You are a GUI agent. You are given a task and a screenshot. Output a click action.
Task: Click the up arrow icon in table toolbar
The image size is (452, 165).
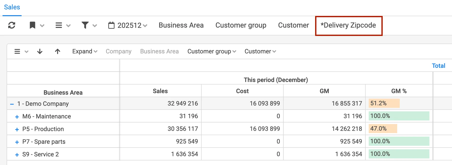58,51
